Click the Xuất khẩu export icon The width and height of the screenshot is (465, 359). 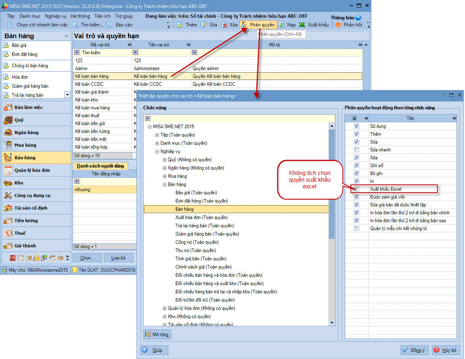coord(302,25)
